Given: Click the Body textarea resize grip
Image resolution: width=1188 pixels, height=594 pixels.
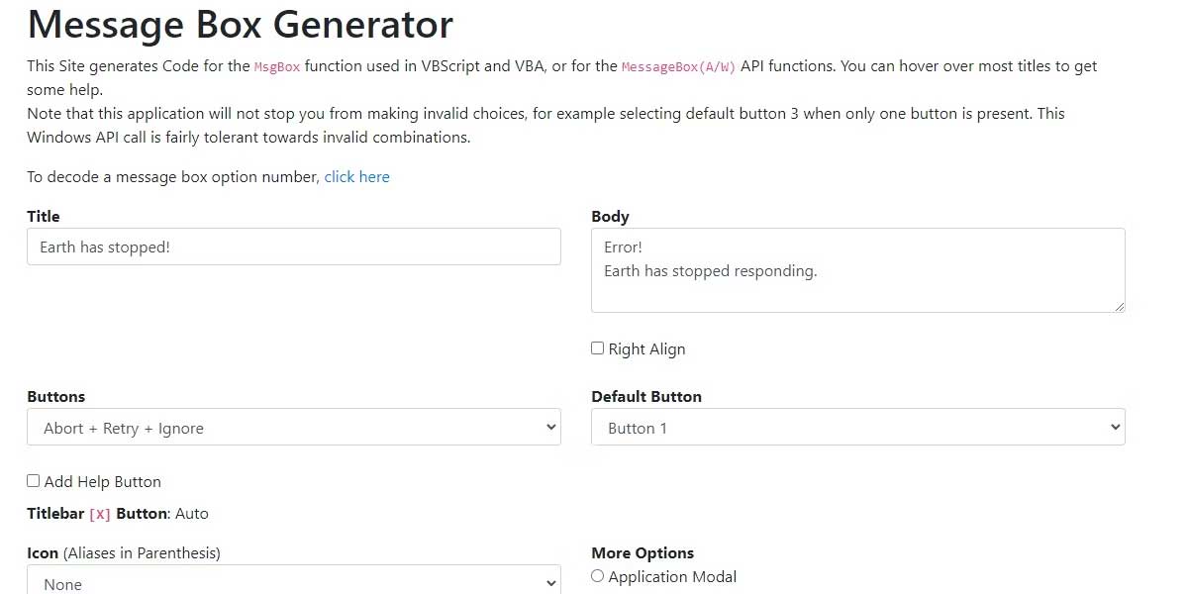Looking at the screenshot, I should [x=1120, y=307].
